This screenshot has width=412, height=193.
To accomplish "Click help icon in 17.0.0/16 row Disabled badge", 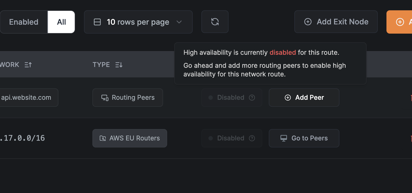I will pyautogui.click(x=252, y=138).
